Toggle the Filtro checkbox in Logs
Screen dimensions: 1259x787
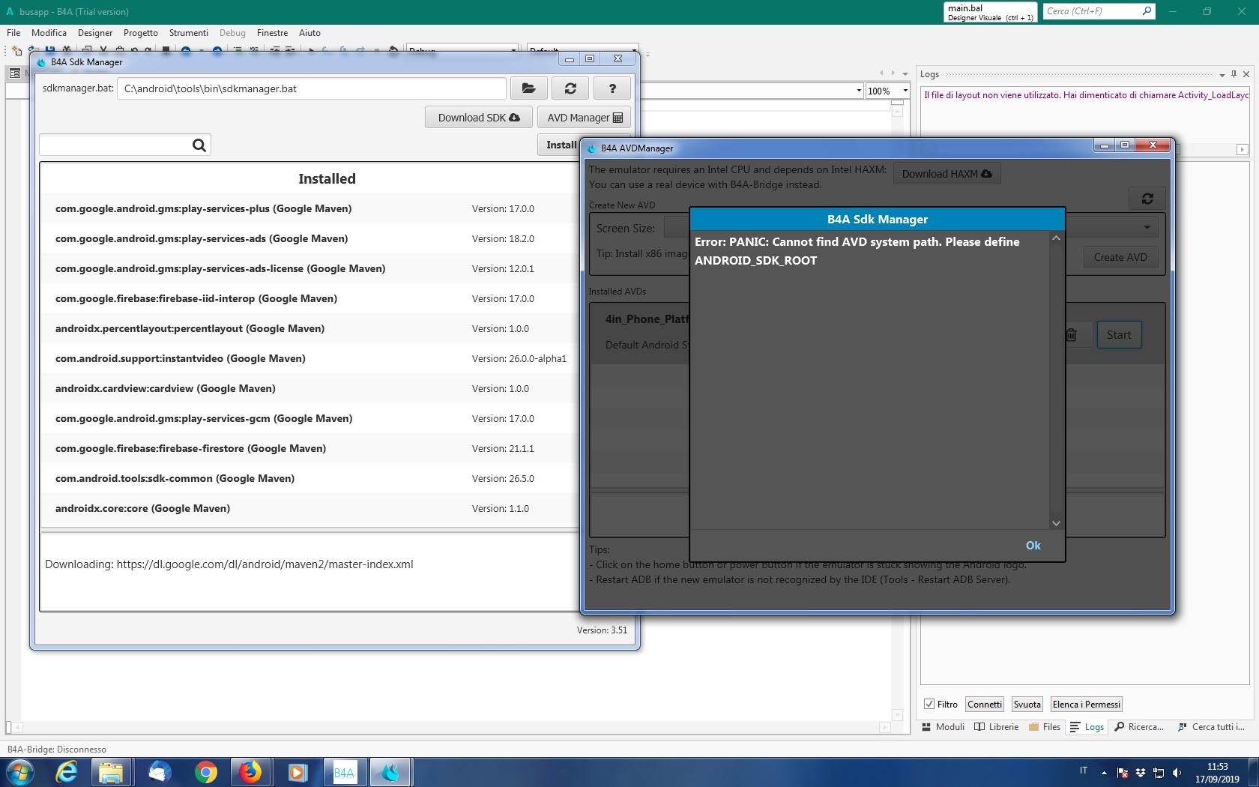tap(929, 705)
